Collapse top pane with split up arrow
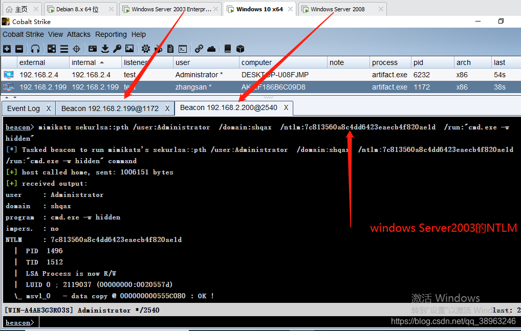The image size is (521, 331). [6, 97]
